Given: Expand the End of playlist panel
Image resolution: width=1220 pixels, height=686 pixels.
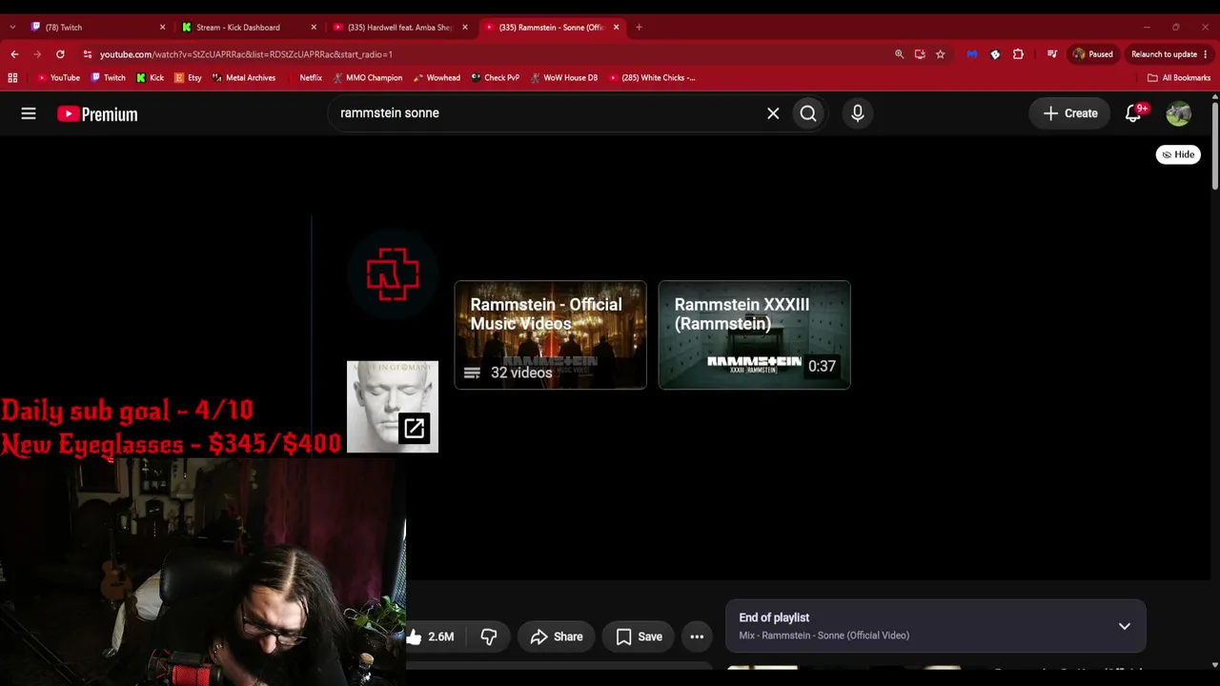Looking at the screenshot, I should tap(1125, 626).
